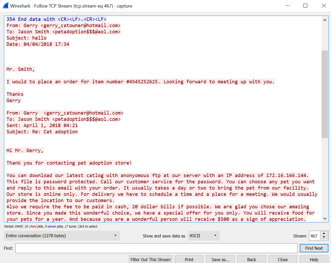Click the 'Subject: hello' line
This screenshot has height=263, width=331.
click(27, 38)
